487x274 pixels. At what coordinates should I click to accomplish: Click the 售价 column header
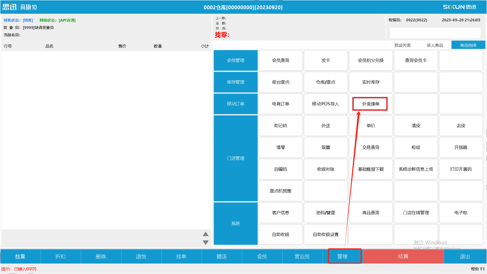pyautogui.click(x=122, y=46)
